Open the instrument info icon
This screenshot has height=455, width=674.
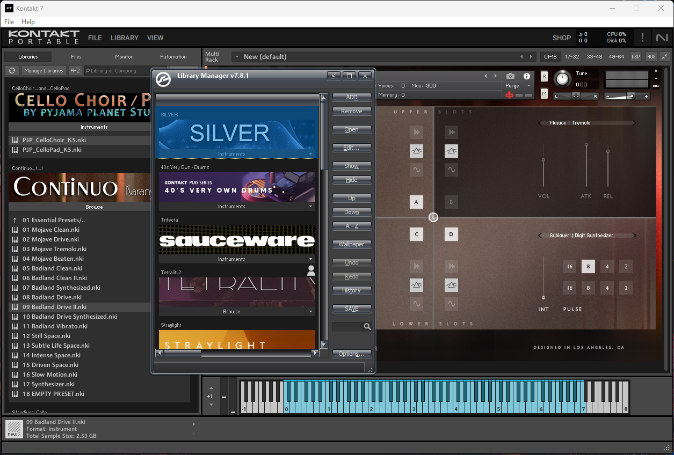click(x=527, y=76)
